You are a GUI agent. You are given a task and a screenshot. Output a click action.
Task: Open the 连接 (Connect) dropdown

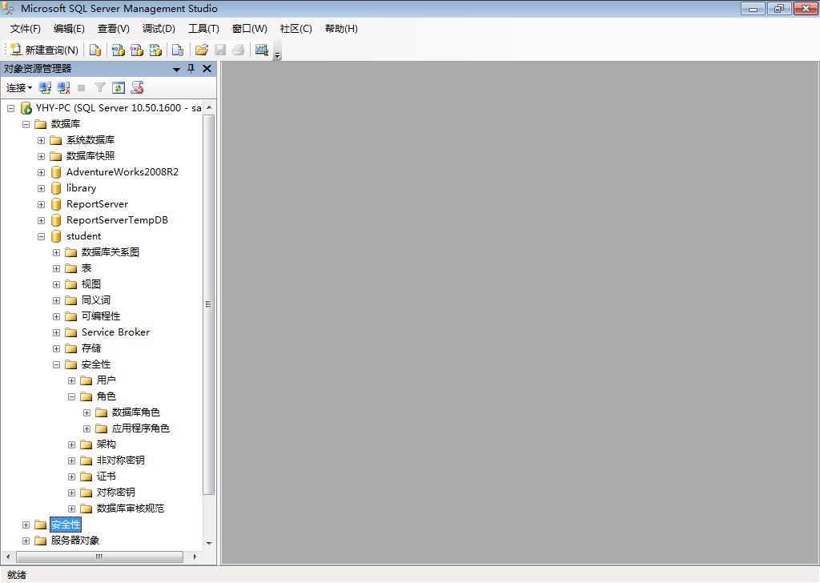click(x=19, y=88)
